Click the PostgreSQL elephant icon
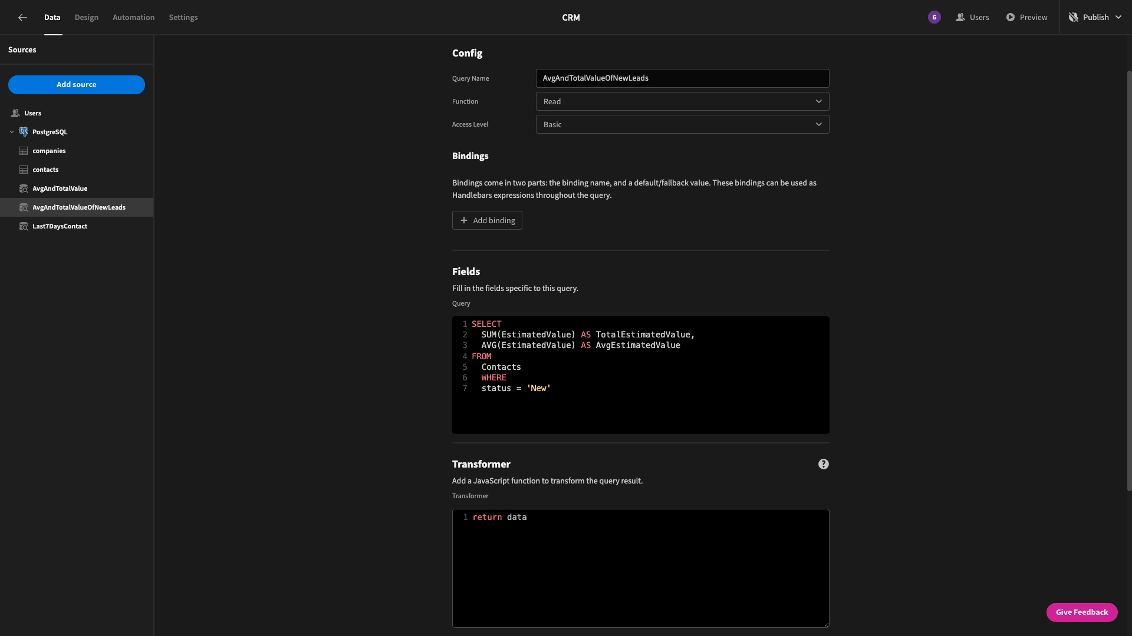 [24, 132]
